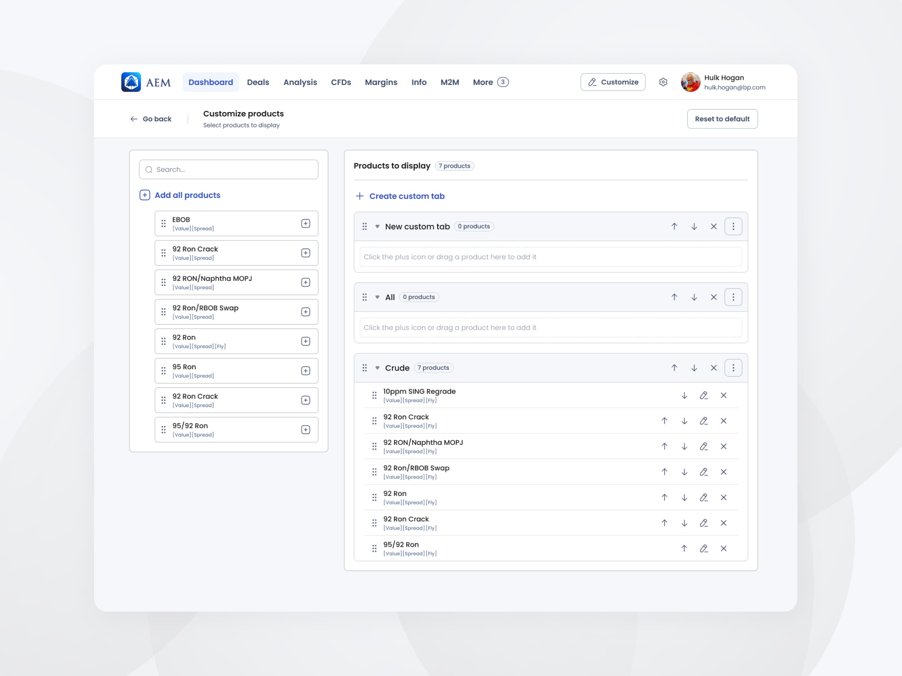This screenshot has height=676, width=902.
Task: Move 10ppm SING Regrade down
Action: (x=684, y=395)
